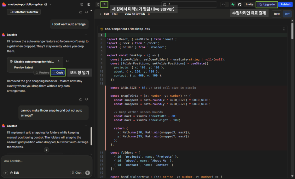Screen dimensions: 295x179
Task: Open the Refactor Folder.tsx chip
Action: coord(24,12)
